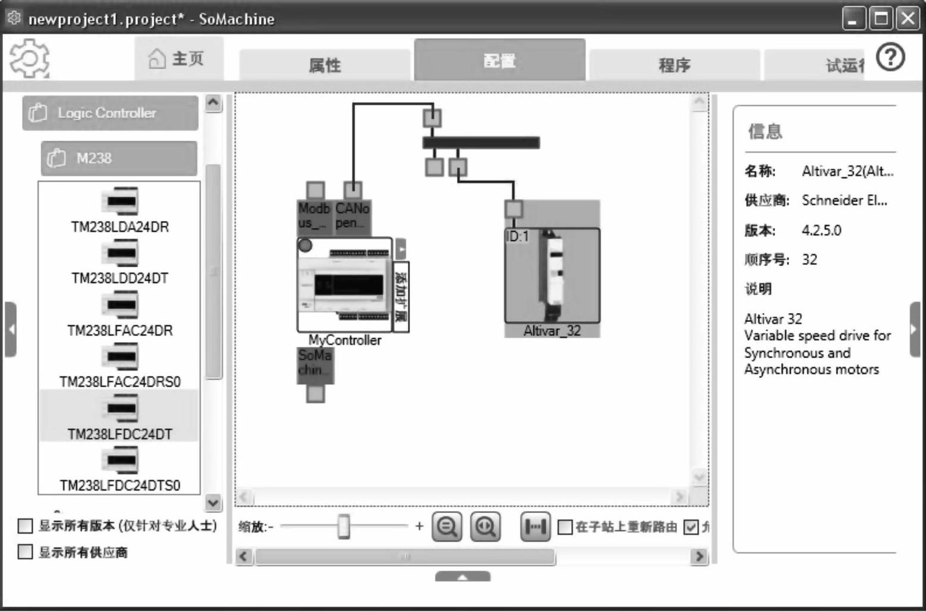Image resolution: width=926 pixels, height=611 pixels.
Task: Click the Modbus port connector square
Action: (316, 190)
